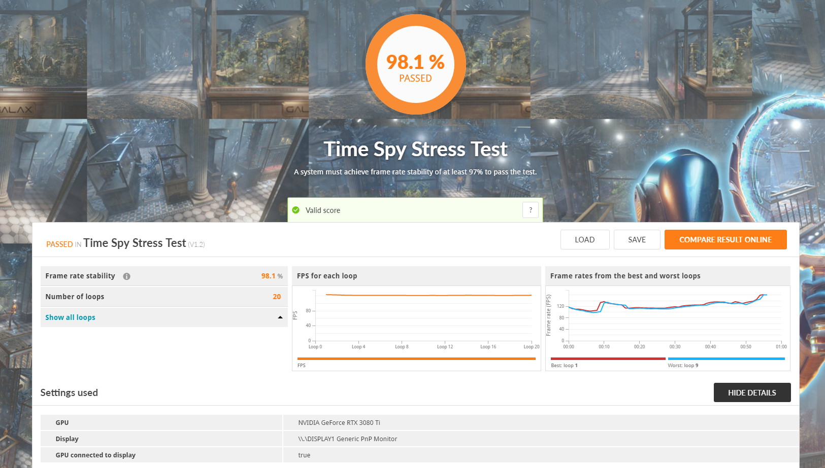The image size is (825, 468).
Task: Click the GPU row label
Action: [62, 422]
